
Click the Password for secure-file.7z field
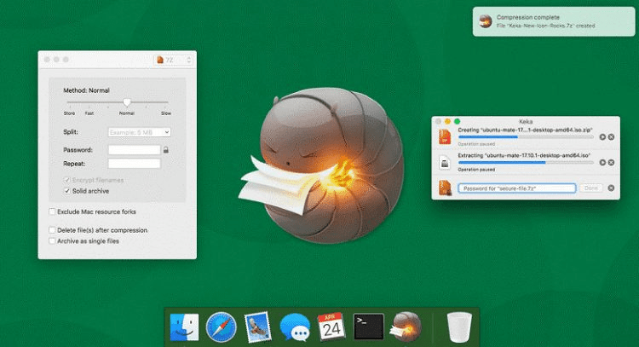click(x=517, y=188)
